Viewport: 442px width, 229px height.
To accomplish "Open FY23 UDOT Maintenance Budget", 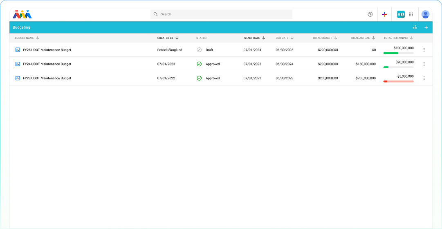I will 47,78.
